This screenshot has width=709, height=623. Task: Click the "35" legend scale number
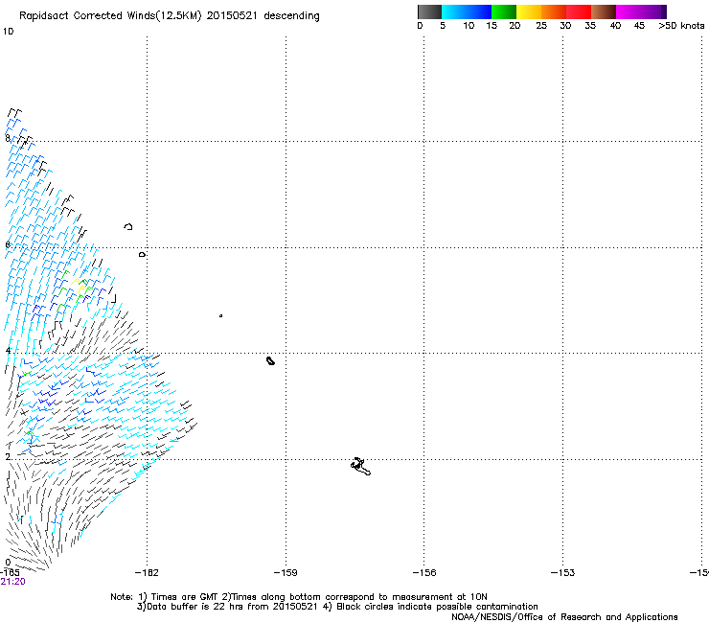[590, 26]
